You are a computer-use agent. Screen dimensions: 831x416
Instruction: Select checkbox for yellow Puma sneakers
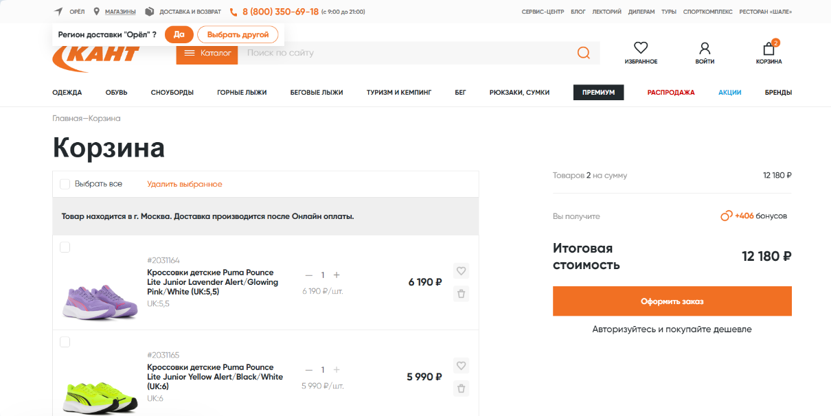click(65, 342)
